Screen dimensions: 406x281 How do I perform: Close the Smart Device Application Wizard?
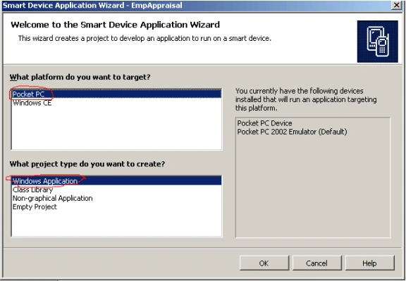tap(396, 5)
